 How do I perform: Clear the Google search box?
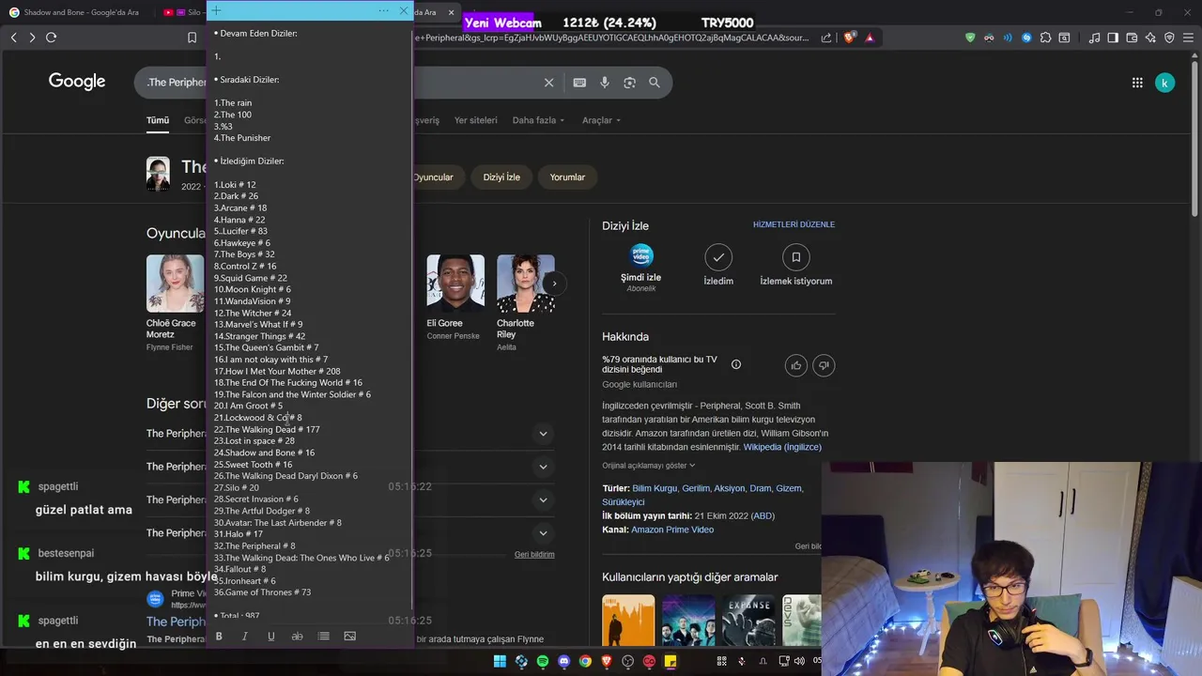[549, 83]
